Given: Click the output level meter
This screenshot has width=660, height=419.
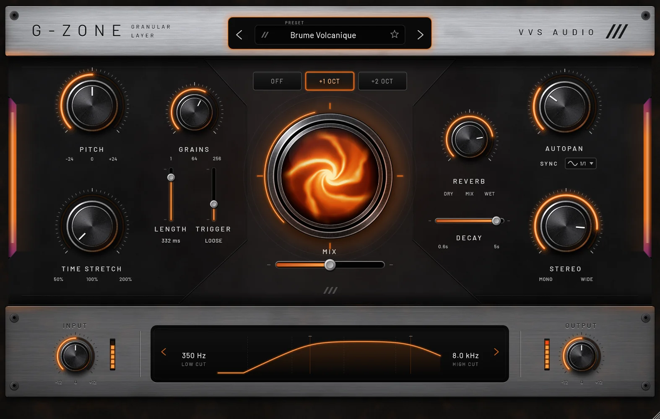Looking at the screenshot, I should click(x=547, y=354).
